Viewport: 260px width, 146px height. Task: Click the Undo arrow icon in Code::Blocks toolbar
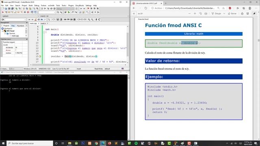tap(16, 9)
